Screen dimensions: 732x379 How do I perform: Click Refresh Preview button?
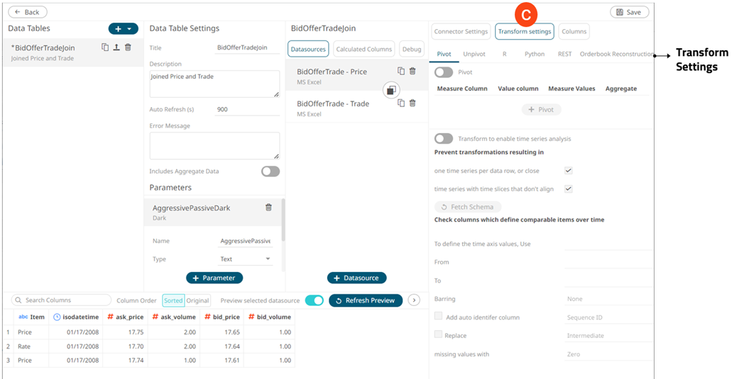366,300
